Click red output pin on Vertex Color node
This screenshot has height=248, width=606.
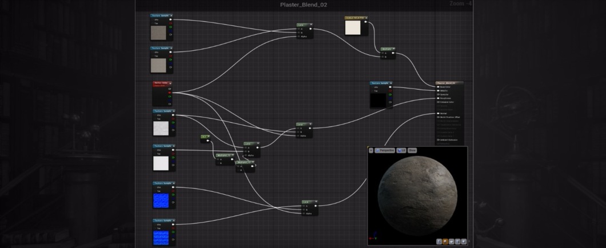(170, 93)
